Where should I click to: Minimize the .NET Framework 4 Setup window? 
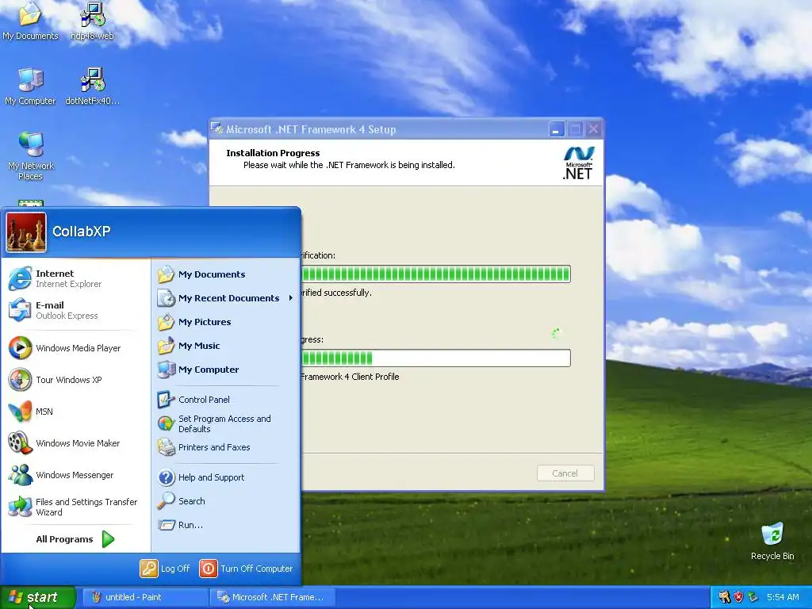[556, 129]
